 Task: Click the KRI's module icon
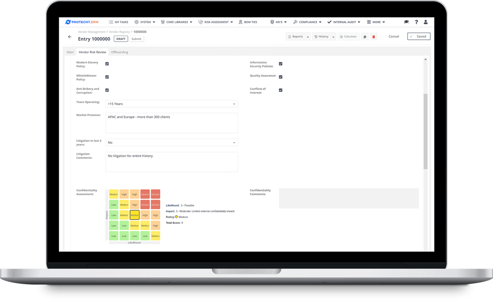(272, 22)
